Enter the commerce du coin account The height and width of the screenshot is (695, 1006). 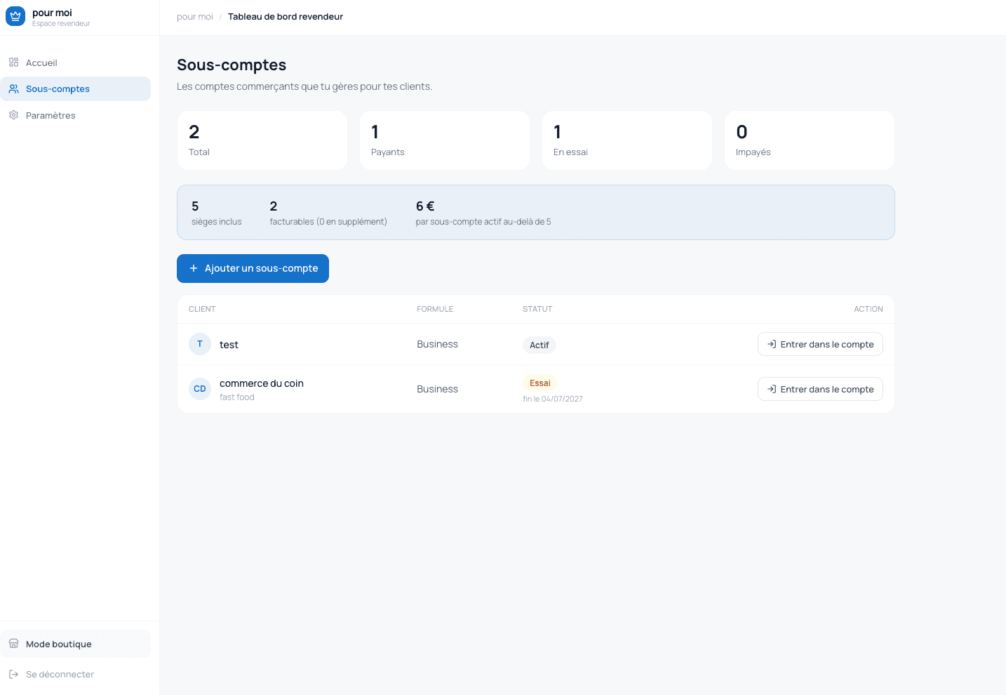[820, 389]
